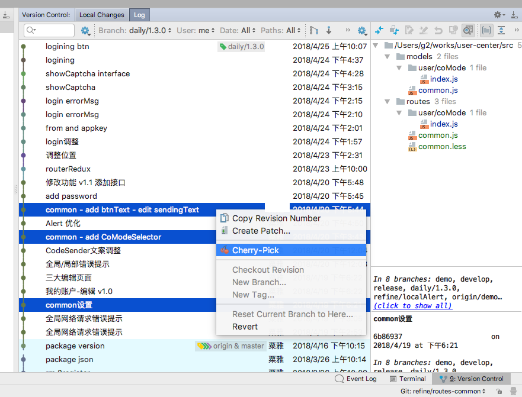Select the 'package version' commit row
522x397 pixels.
click(195, 346)
